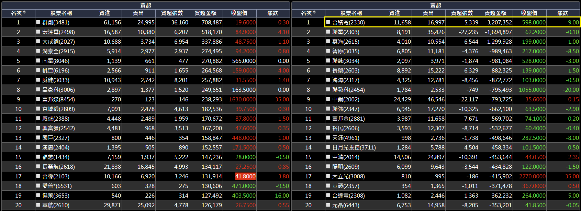Select 賣超金額 column header

[496, 13]
